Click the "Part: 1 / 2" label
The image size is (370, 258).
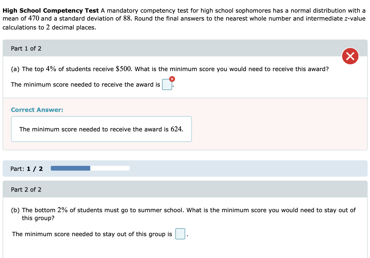click(x=26, y=168)
